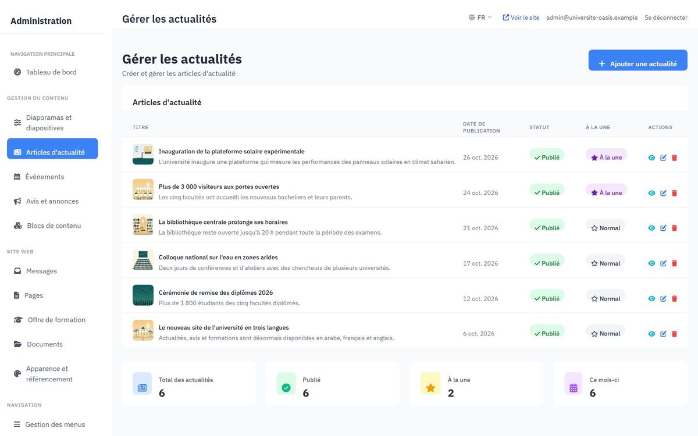View the solar platform inauguration article
Viewport: 698px width, 436px height.
(x=651, y=158)
